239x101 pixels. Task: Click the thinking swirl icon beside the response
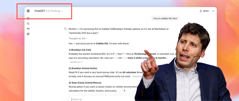tap(66, 29)
